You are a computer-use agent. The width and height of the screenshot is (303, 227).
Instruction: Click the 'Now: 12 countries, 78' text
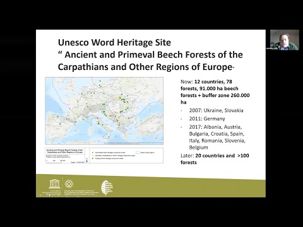tap(206, 81)
